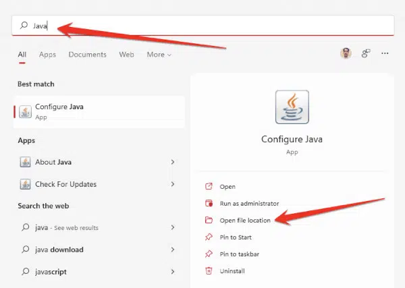Click the chat feedback icon near avatar
Viewport: 405px width, 288px height.
click(x=366, y=53)
